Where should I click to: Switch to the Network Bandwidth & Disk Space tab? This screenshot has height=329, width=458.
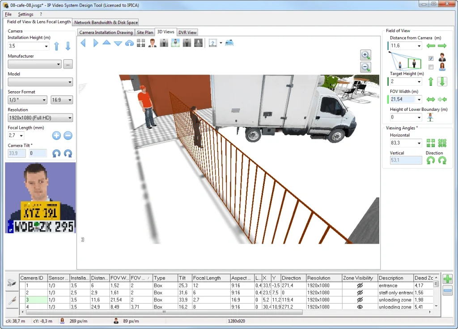click(x=106, y=22)
